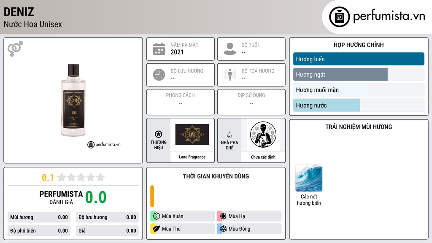Click the Mùi hương 0.00 score row
432x243 pixels.
(x=39, y=217)
